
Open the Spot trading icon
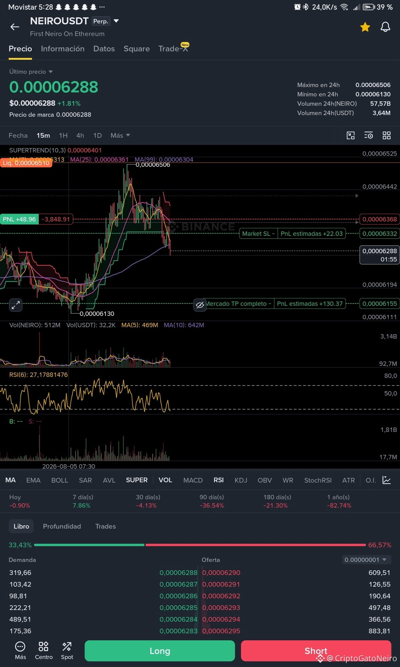click(67, 651)
